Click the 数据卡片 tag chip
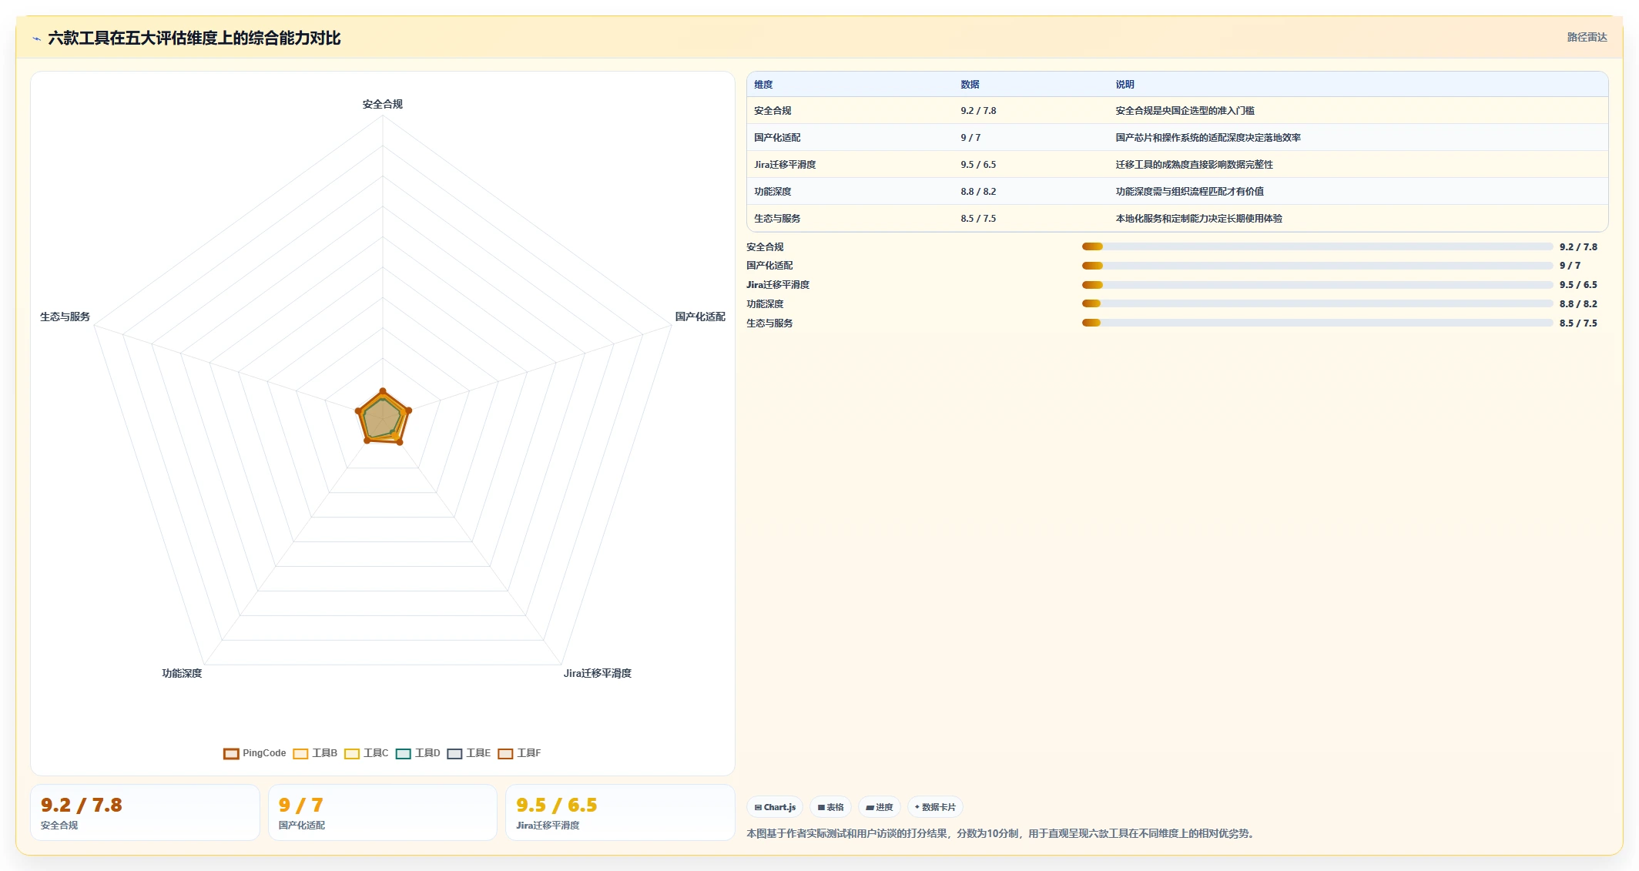The height and width of the screenshot is (871, 1639). (x=935, y=807)
